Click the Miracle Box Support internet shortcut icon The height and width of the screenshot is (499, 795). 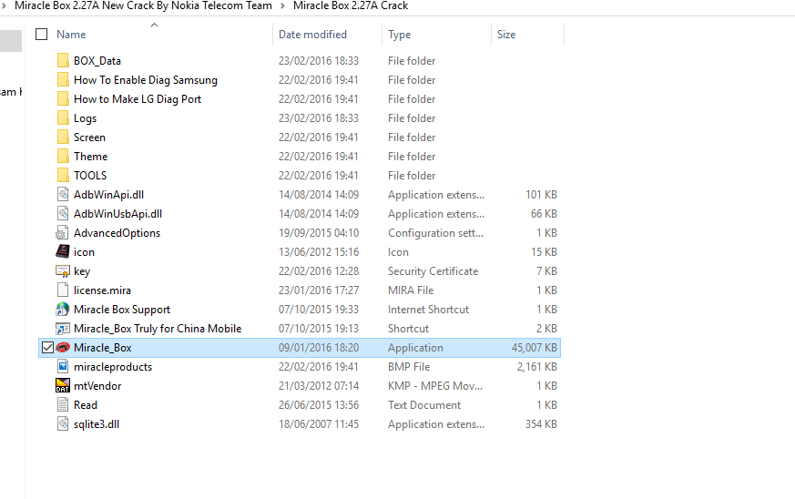pyautogui.click(x=62, y=309)
